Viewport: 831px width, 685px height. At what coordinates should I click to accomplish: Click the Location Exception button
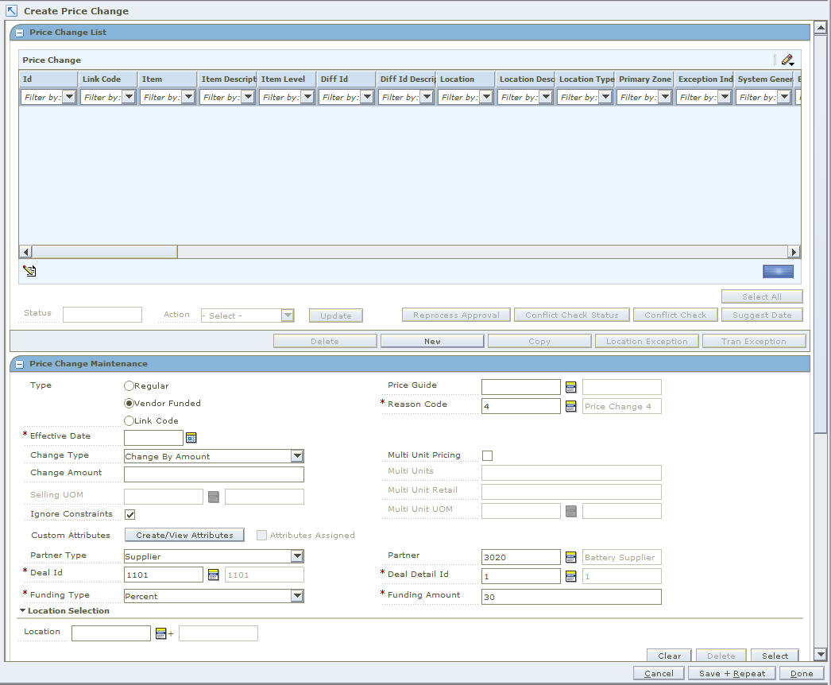pyautogui.click(x=647, y=341)
